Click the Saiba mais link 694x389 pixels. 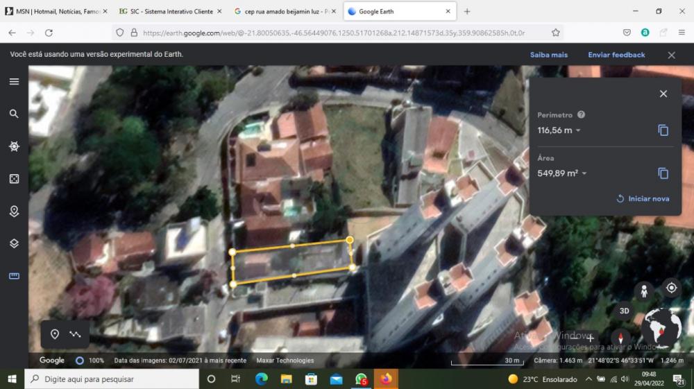548,55
